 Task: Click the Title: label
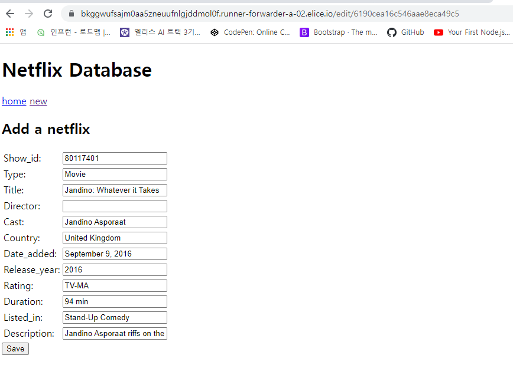14,190
